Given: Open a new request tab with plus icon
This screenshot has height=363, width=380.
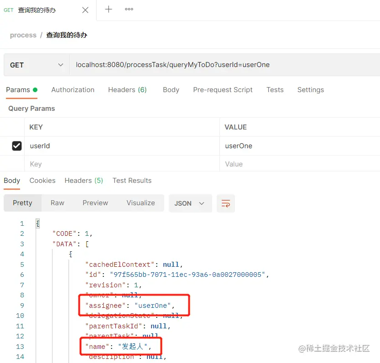Looking at the screenshot, I should pyautogui.click(x=108, y=9).
